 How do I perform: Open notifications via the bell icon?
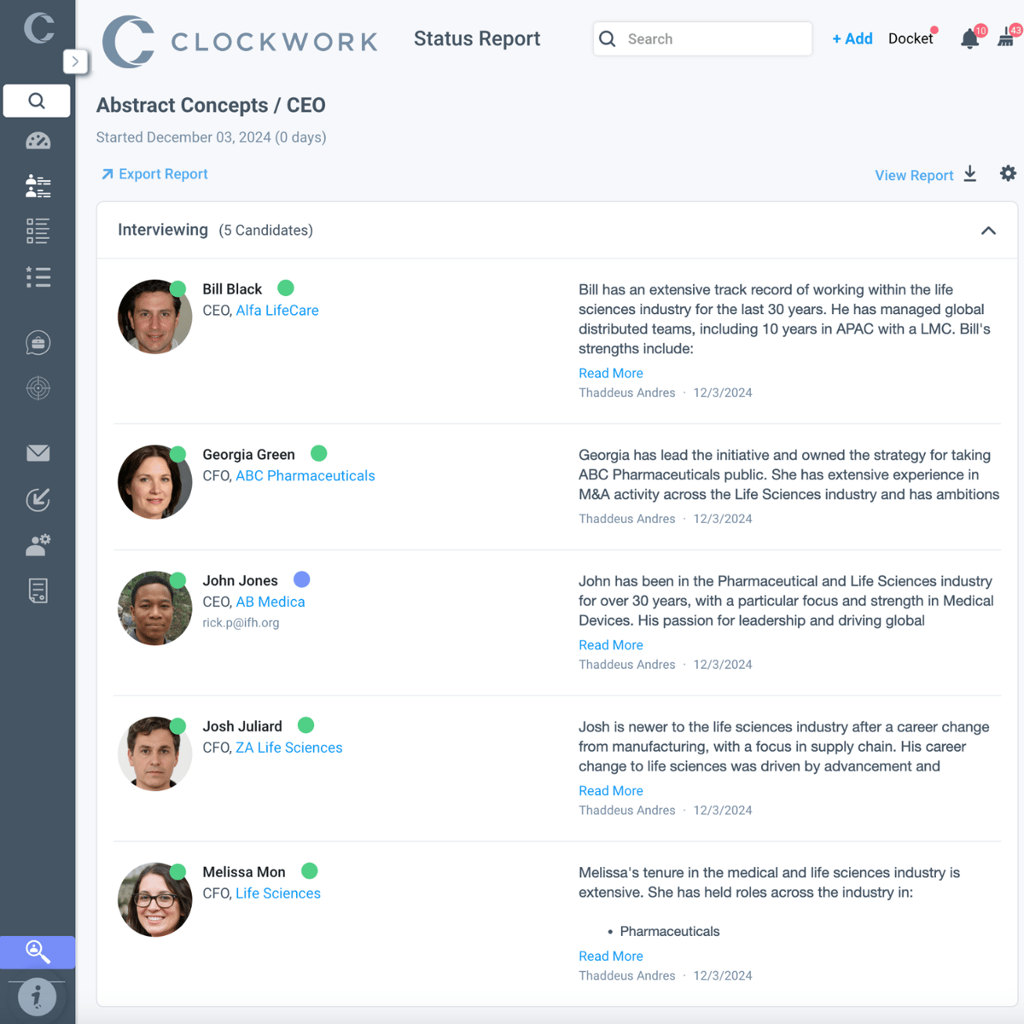[x=969, y=39]
